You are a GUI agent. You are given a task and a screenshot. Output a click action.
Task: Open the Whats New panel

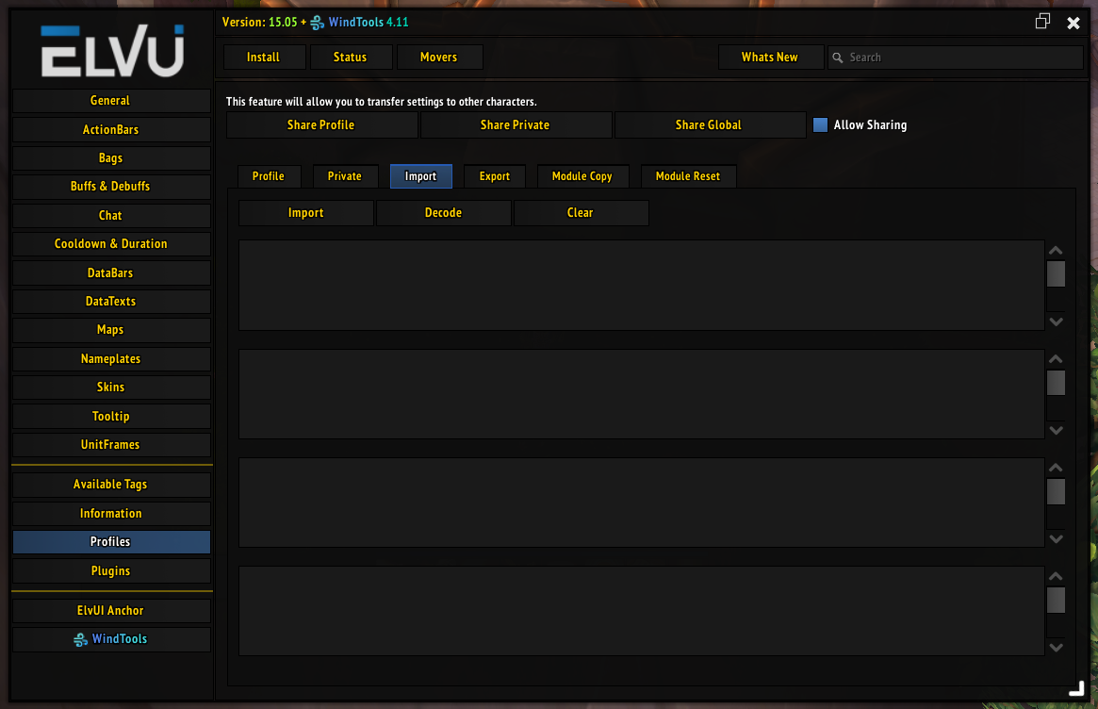click(x=771, y=57)
